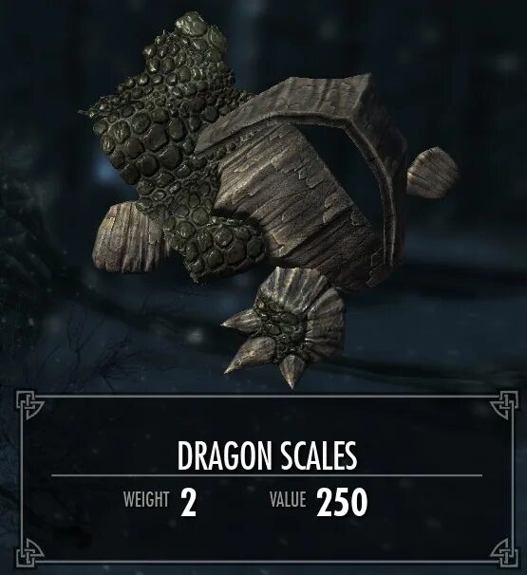
Task: Click the bottom-right knotwork corner ornament
Action: pos(505,552)
